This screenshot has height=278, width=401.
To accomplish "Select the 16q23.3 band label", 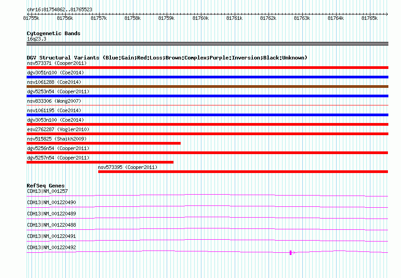I will coord(36,39).
